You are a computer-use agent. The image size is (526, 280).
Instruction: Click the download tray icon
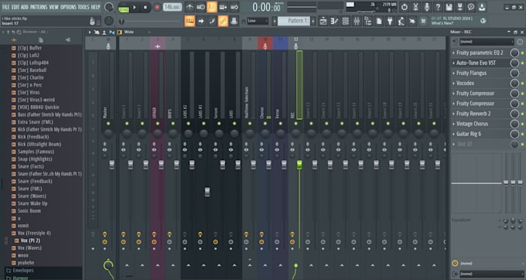(x=482, y=7)
